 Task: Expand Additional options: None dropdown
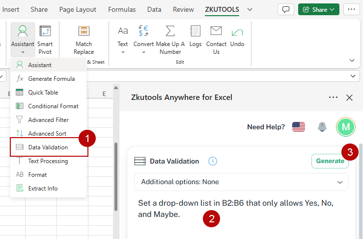[x=241, y=182]
